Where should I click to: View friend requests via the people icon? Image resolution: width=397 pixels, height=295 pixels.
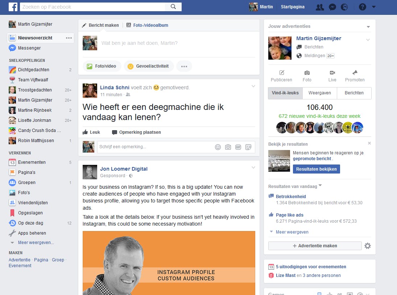click(x=320, y=7)
